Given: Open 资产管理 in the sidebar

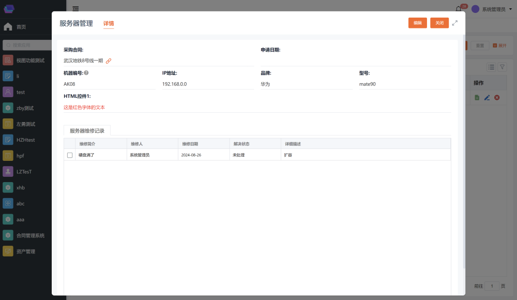Looking at the screenshot, I should (26, 251).
